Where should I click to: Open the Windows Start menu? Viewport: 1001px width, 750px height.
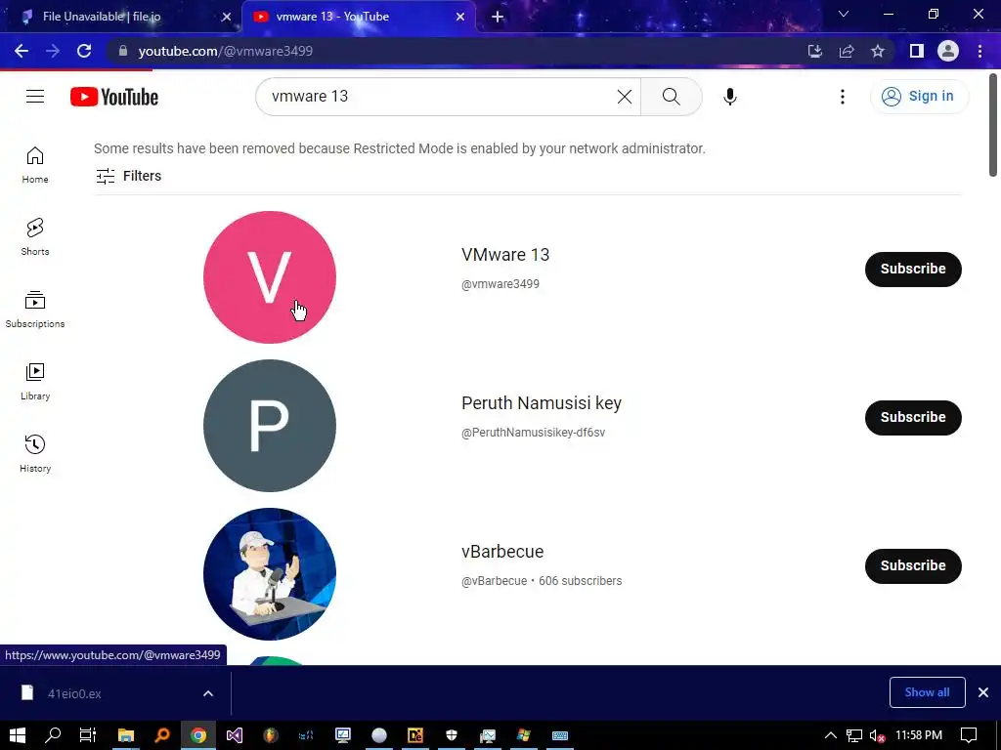(18, 735)
